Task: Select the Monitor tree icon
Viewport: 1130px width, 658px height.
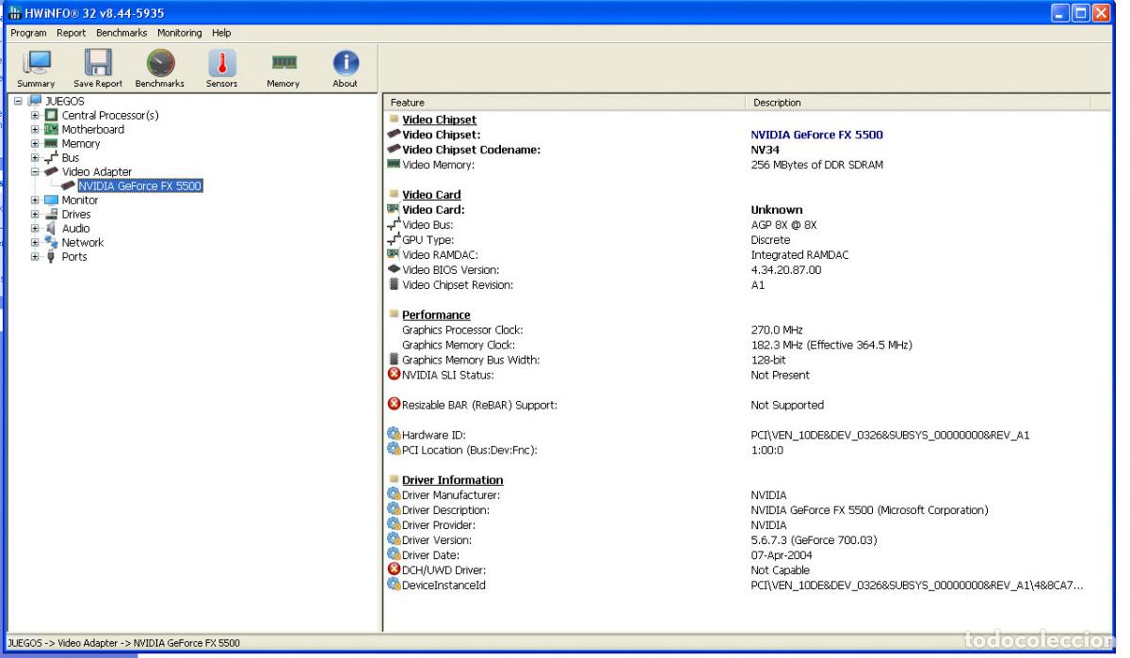Action: click(52, 200)
